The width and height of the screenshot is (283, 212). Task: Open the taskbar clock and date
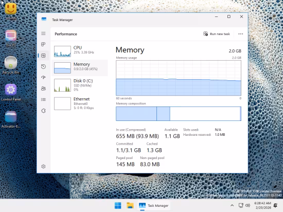pyautogui.click(x=263, y=205)
